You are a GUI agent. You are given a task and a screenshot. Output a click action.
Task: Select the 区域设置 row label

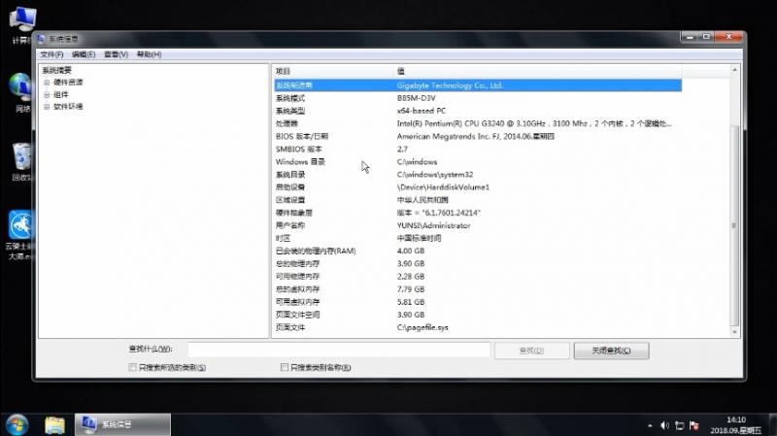click(x=289, y=200)
